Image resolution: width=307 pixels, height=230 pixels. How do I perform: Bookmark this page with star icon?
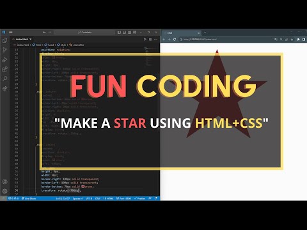[292, 40]
